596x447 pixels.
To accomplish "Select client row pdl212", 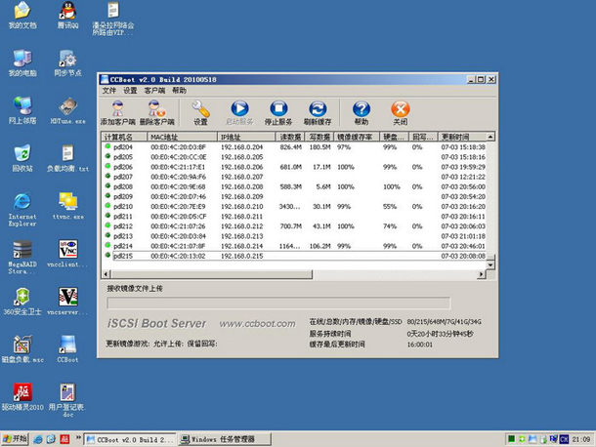I will [x=294, y=226].
